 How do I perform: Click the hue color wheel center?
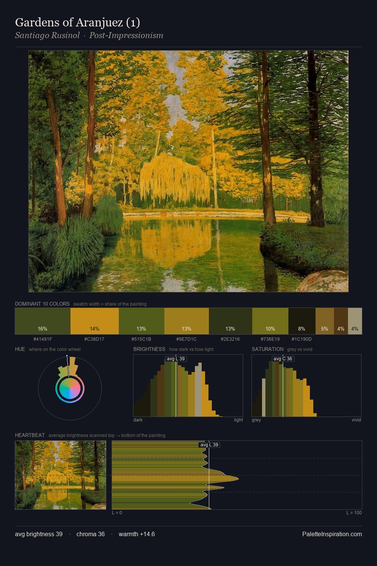tap(70, 388)
